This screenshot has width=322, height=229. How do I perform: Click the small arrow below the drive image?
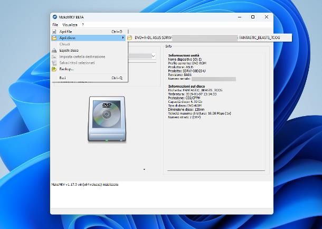click(144, 169)
